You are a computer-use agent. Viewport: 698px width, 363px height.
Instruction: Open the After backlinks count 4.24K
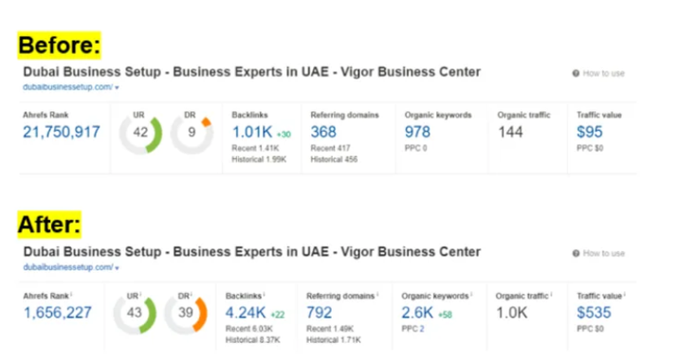pos(246,313)
